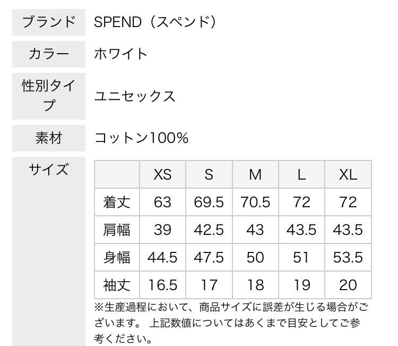Click the 着丈 row header
The image size is (398, 346).
117,202
